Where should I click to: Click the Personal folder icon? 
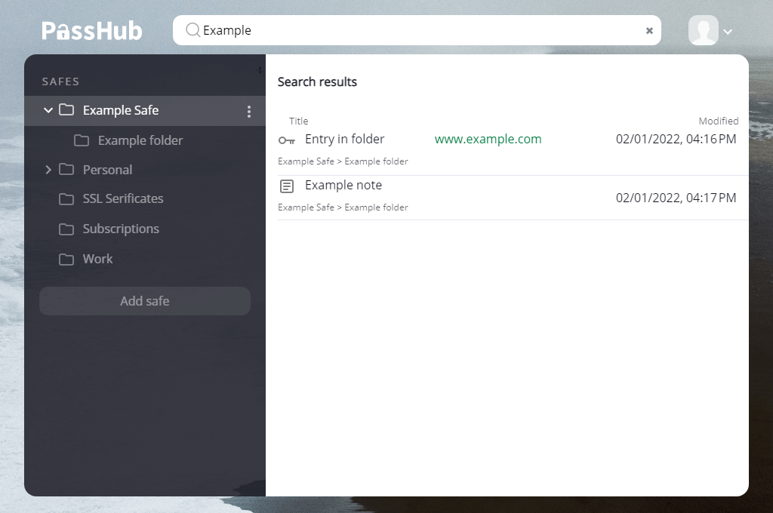(66, 170)
